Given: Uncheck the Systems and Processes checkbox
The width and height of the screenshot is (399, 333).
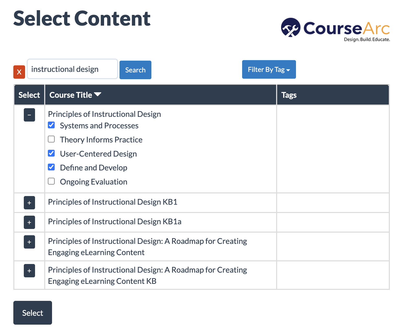Looking at the screenshot, I should tap(52, 125).
